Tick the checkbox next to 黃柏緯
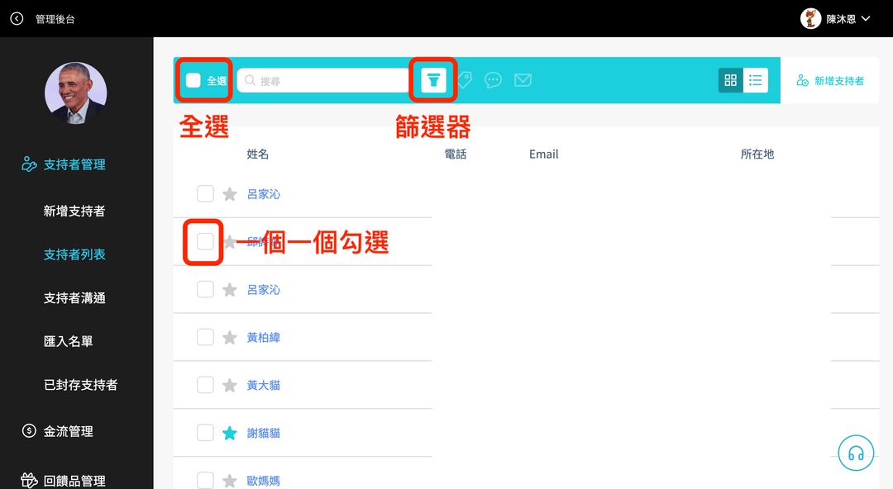This screenshot has width=893, height=489. (205, 337)
